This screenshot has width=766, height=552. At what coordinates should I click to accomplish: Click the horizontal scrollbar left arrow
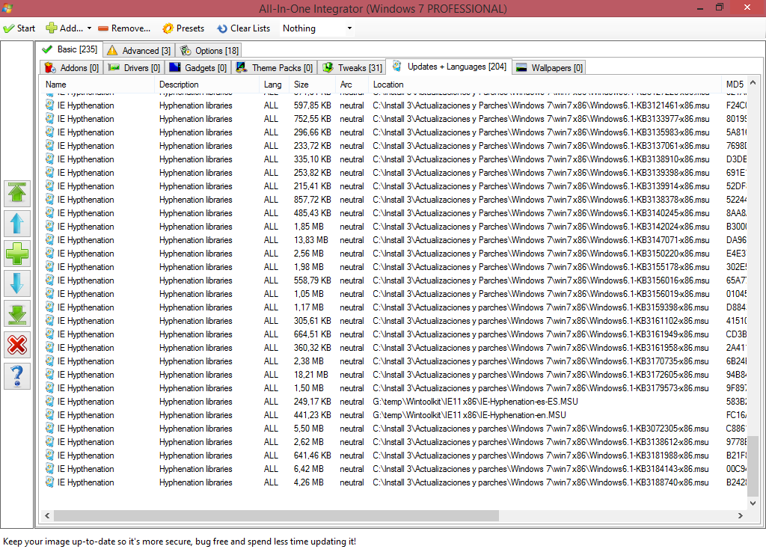pos(47,515)
